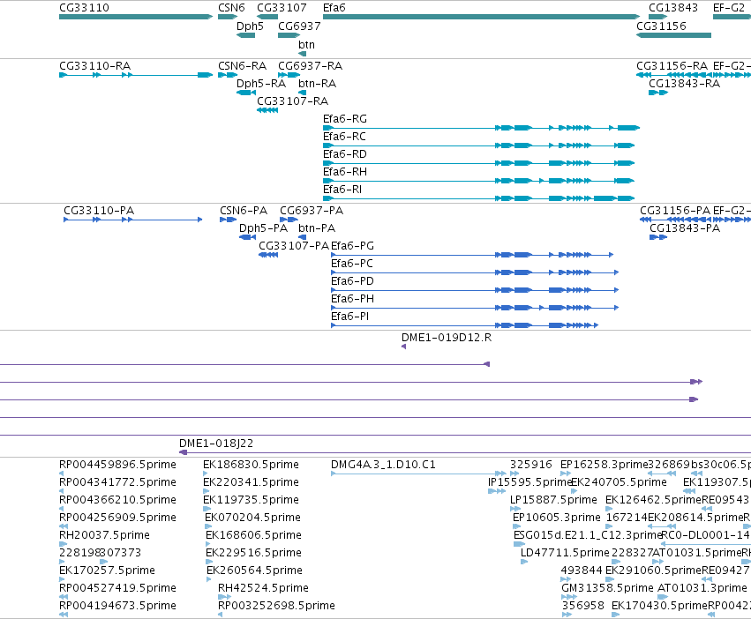Select the CG13843-PA protein
Image resolution: width=751 pixels, height=619 pixels.
pos(658,237)
